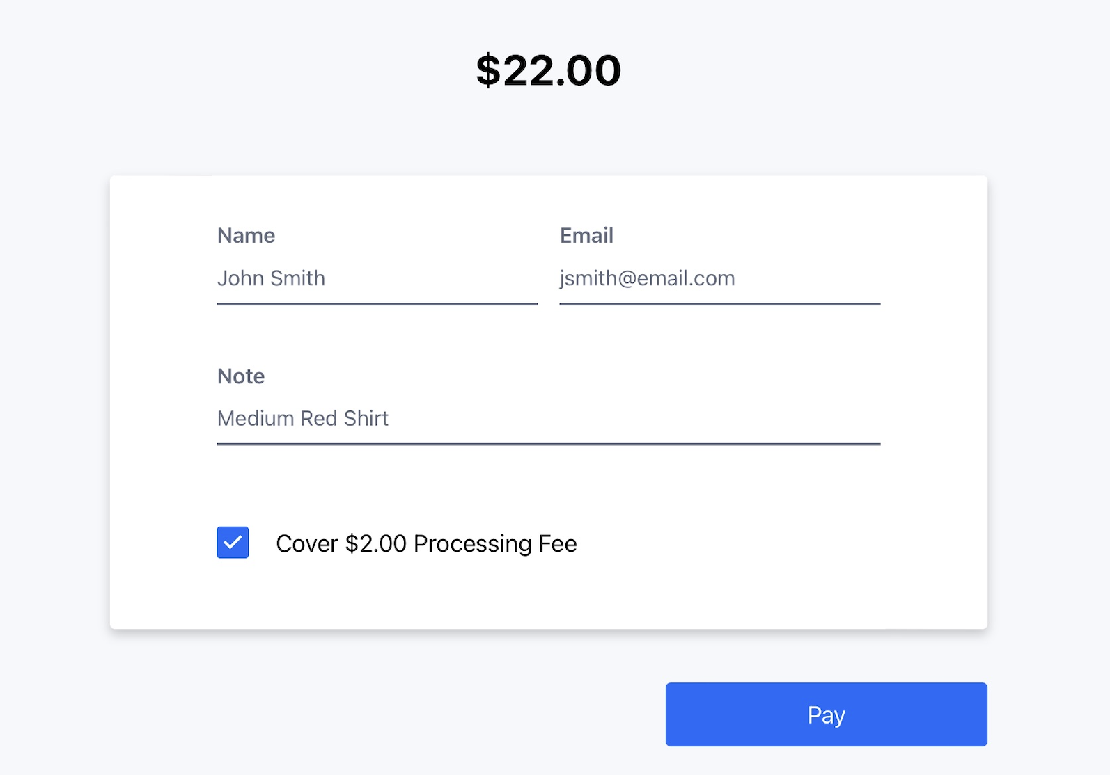Click the Pay button
Image resolution: width=1110 pixels, height=775 pixels.
tap(826, 714)
